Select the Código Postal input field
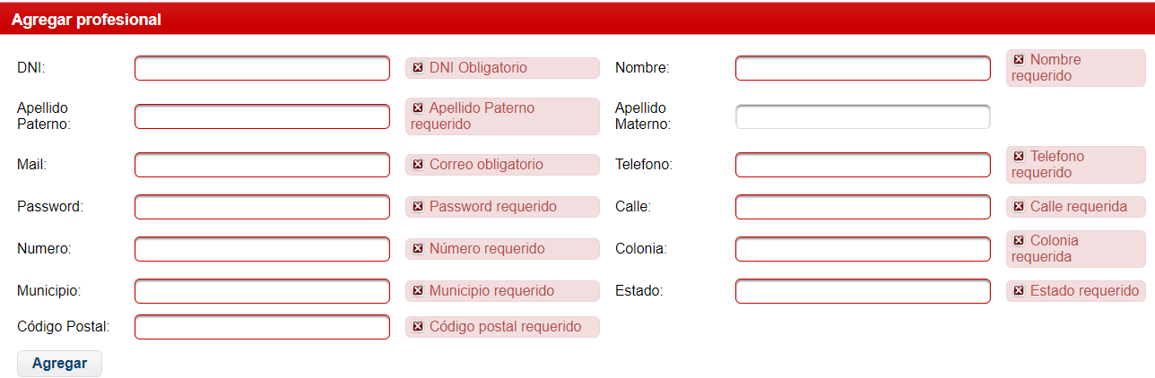1155x378 pixels. point(262,327)
